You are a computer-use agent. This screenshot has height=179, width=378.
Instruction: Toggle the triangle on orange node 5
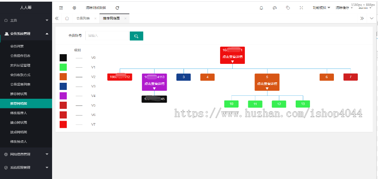tap(267, 89)
